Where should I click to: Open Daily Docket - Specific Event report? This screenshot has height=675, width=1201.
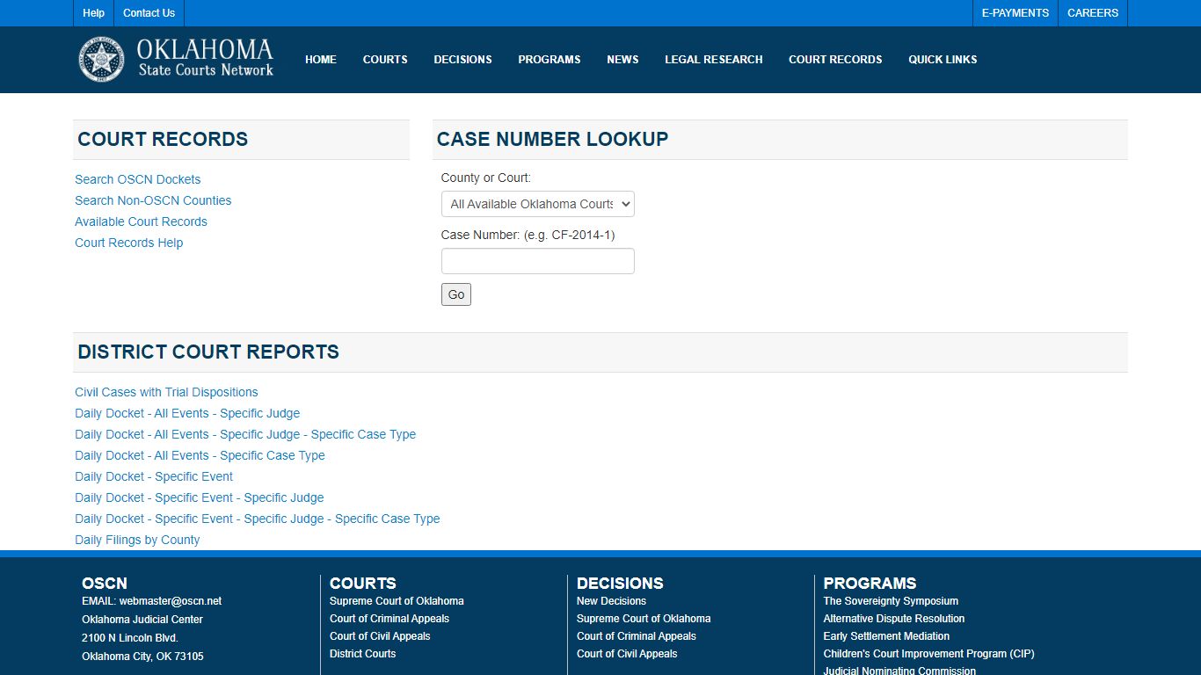154,476
